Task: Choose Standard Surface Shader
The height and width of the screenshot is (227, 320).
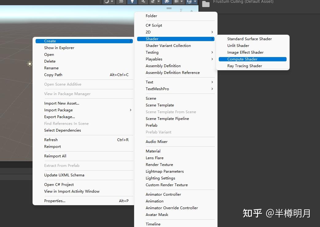Action: click(x=249, y=39)
